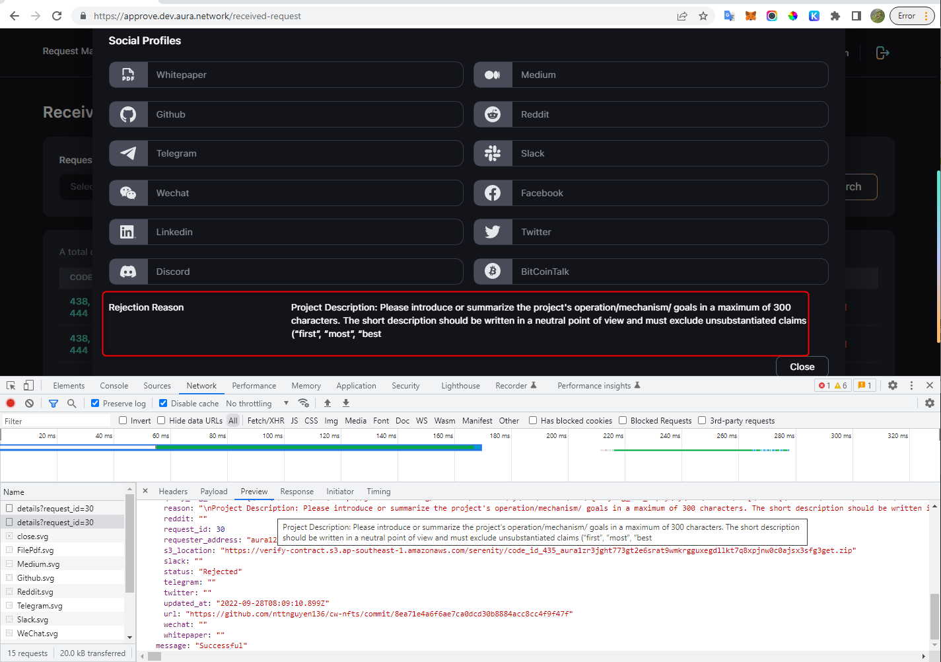The width and height of the screenshot is (941, 662).
Task: Toggle the device toolbar in DevTools
Action: (27, 385)
